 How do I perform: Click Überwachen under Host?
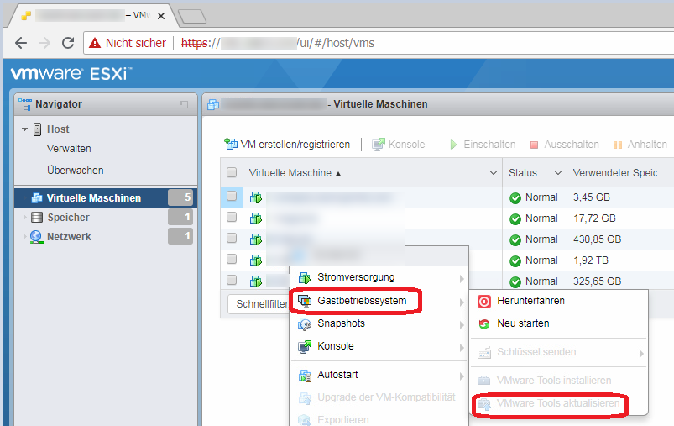pyautogui.click(x=76, y=171)
